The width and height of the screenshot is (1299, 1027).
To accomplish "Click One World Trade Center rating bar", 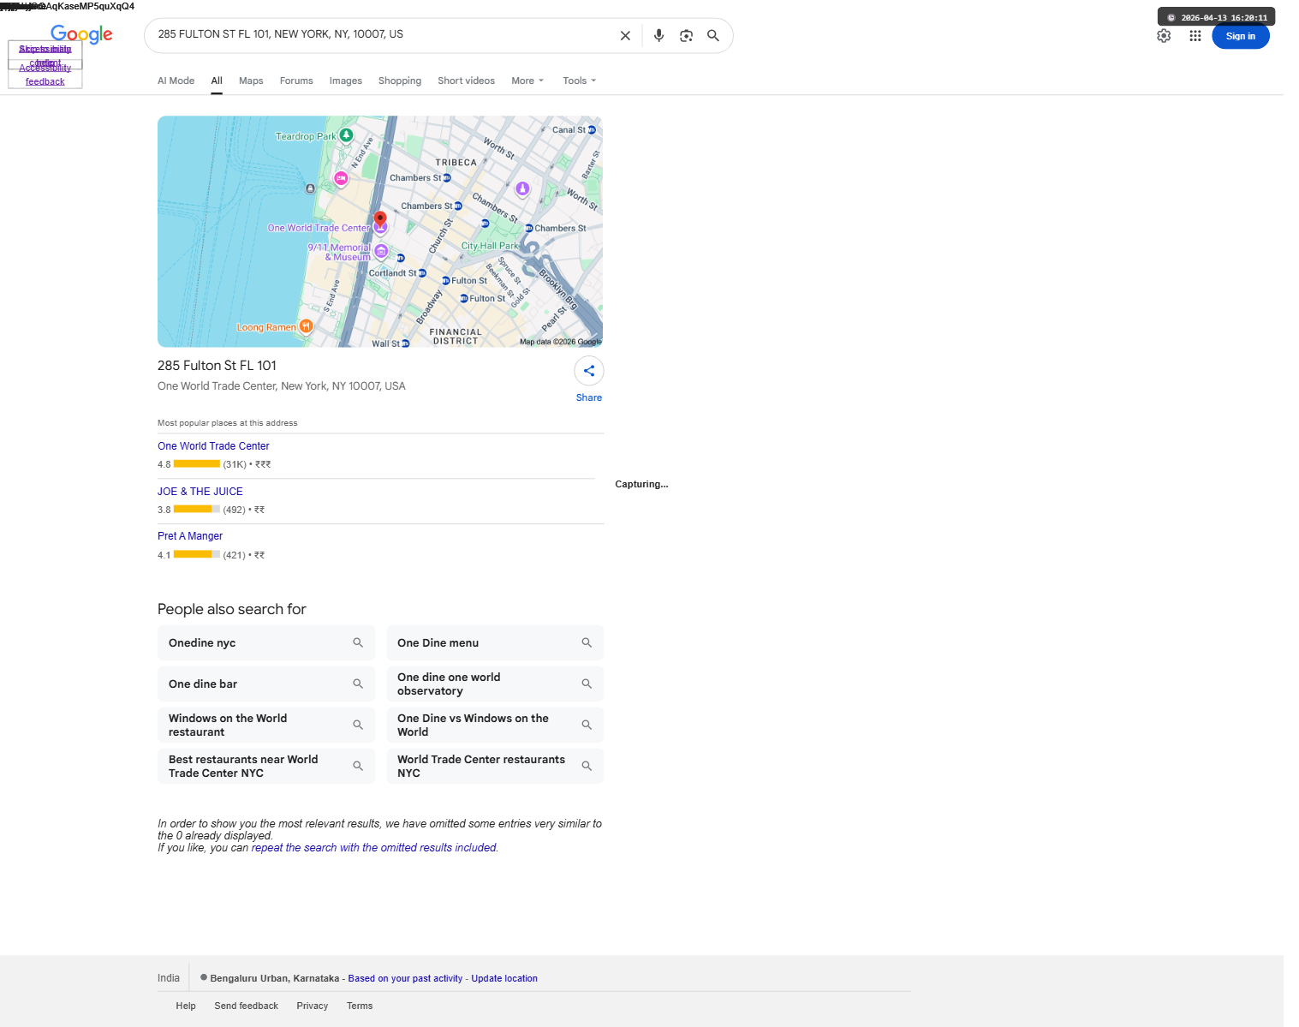I will click(197, 463).
